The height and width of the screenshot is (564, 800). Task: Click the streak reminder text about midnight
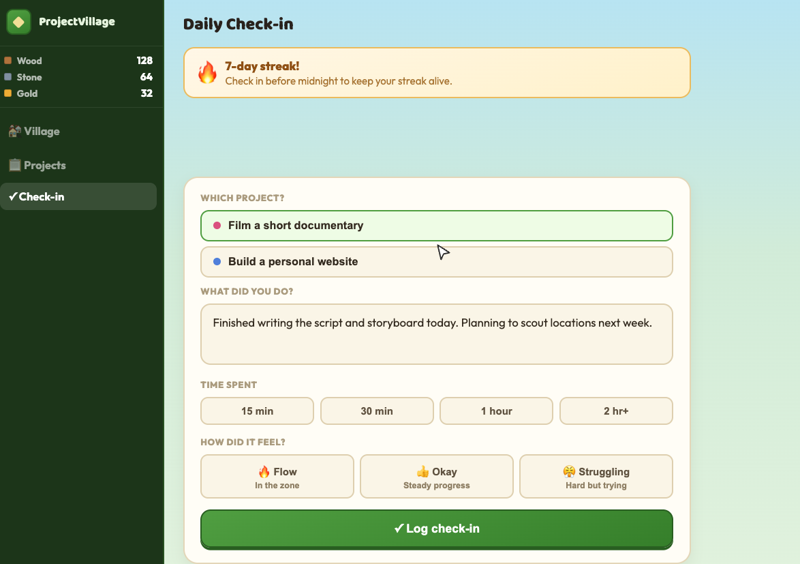click(339, 81)
